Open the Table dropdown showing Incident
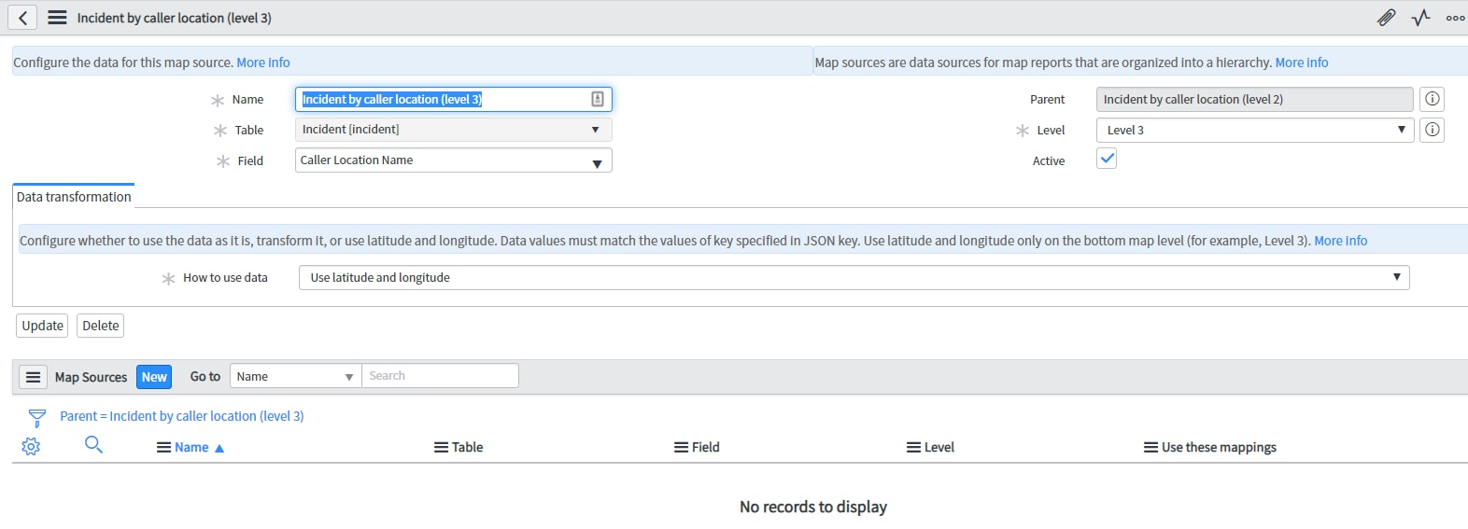This screenshot has width=1468, height=529. pyautogui.click(x=454, y=130)
